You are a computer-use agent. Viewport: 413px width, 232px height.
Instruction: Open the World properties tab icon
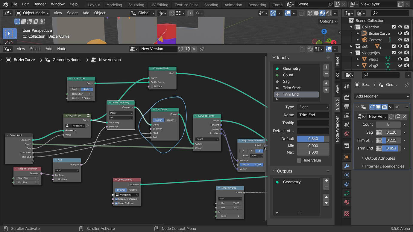[347, 134]
